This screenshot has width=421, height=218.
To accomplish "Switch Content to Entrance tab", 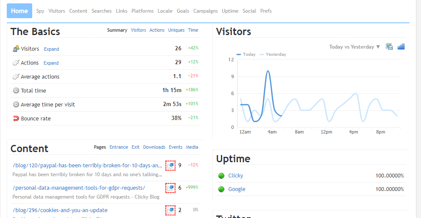I will point(119,147).
